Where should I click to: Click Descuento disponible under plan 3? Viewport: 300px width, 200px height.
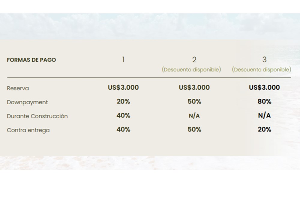261,70
